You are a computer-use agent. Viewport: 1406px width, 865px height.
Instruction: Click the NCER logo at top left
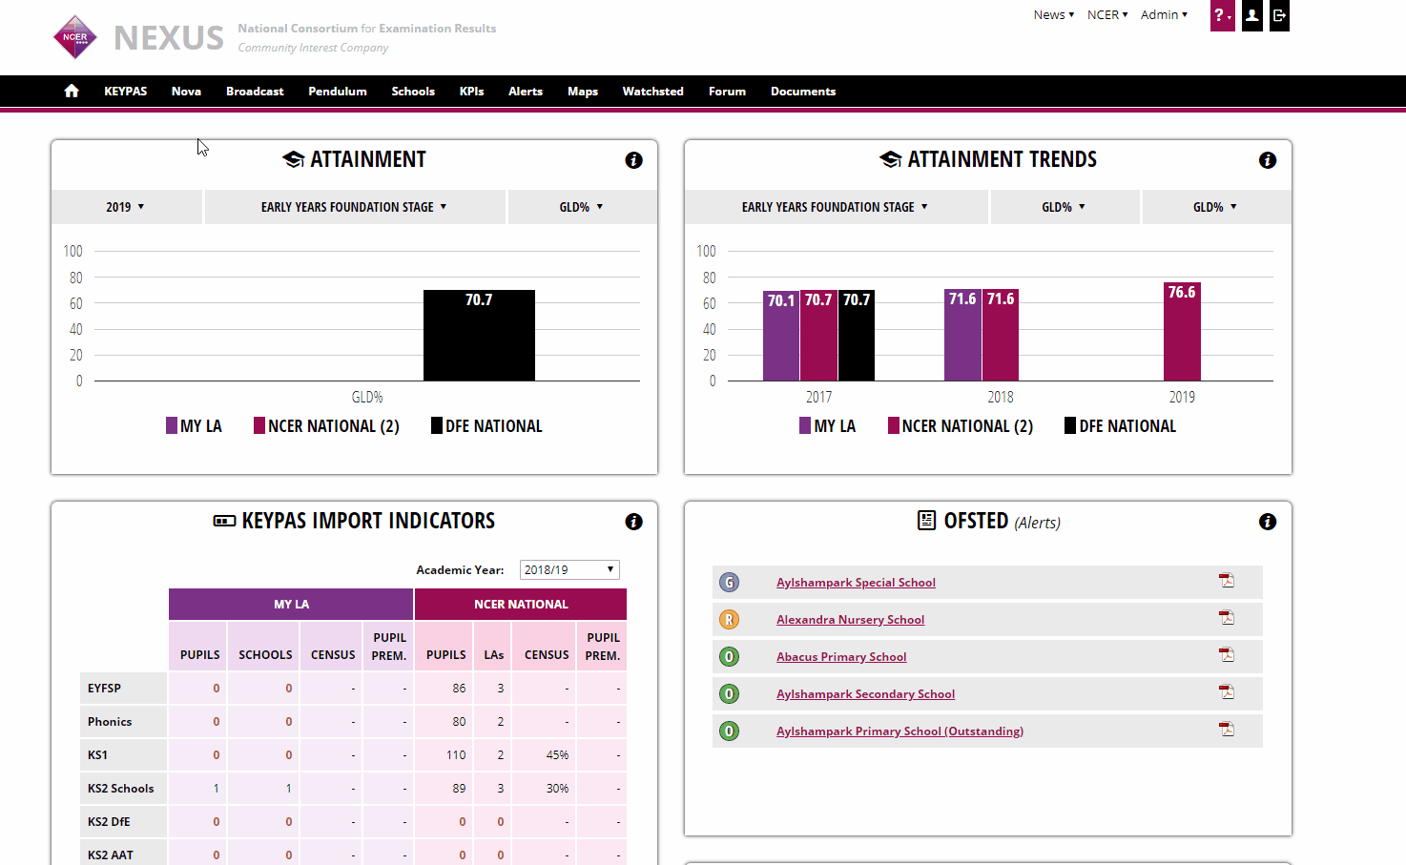pyautogui.click(x=74, y=37)
